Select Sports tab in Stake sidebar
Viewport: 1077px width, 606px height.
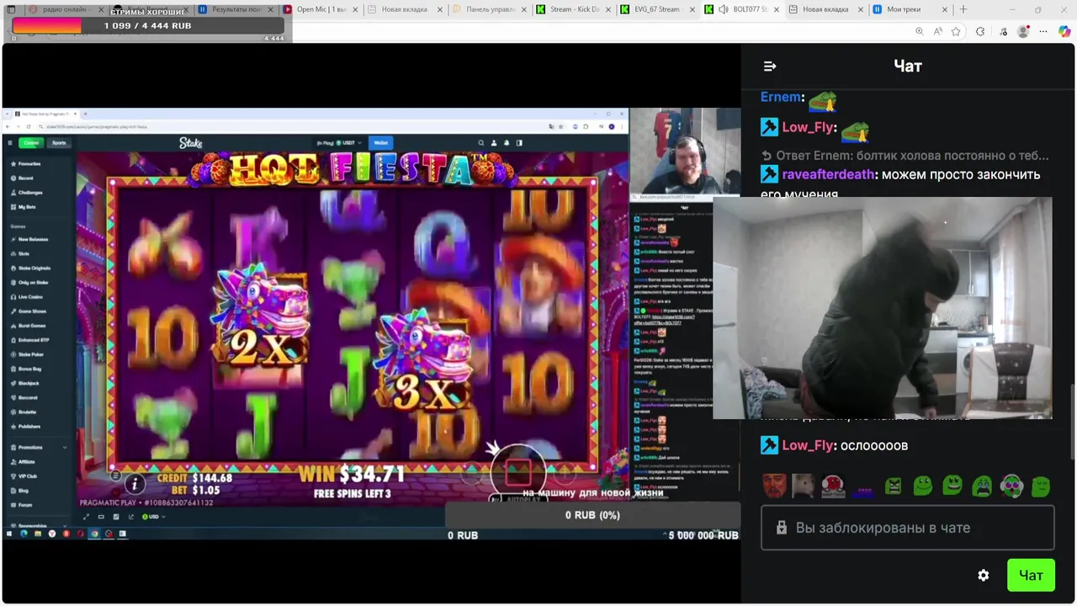(59, 142)
